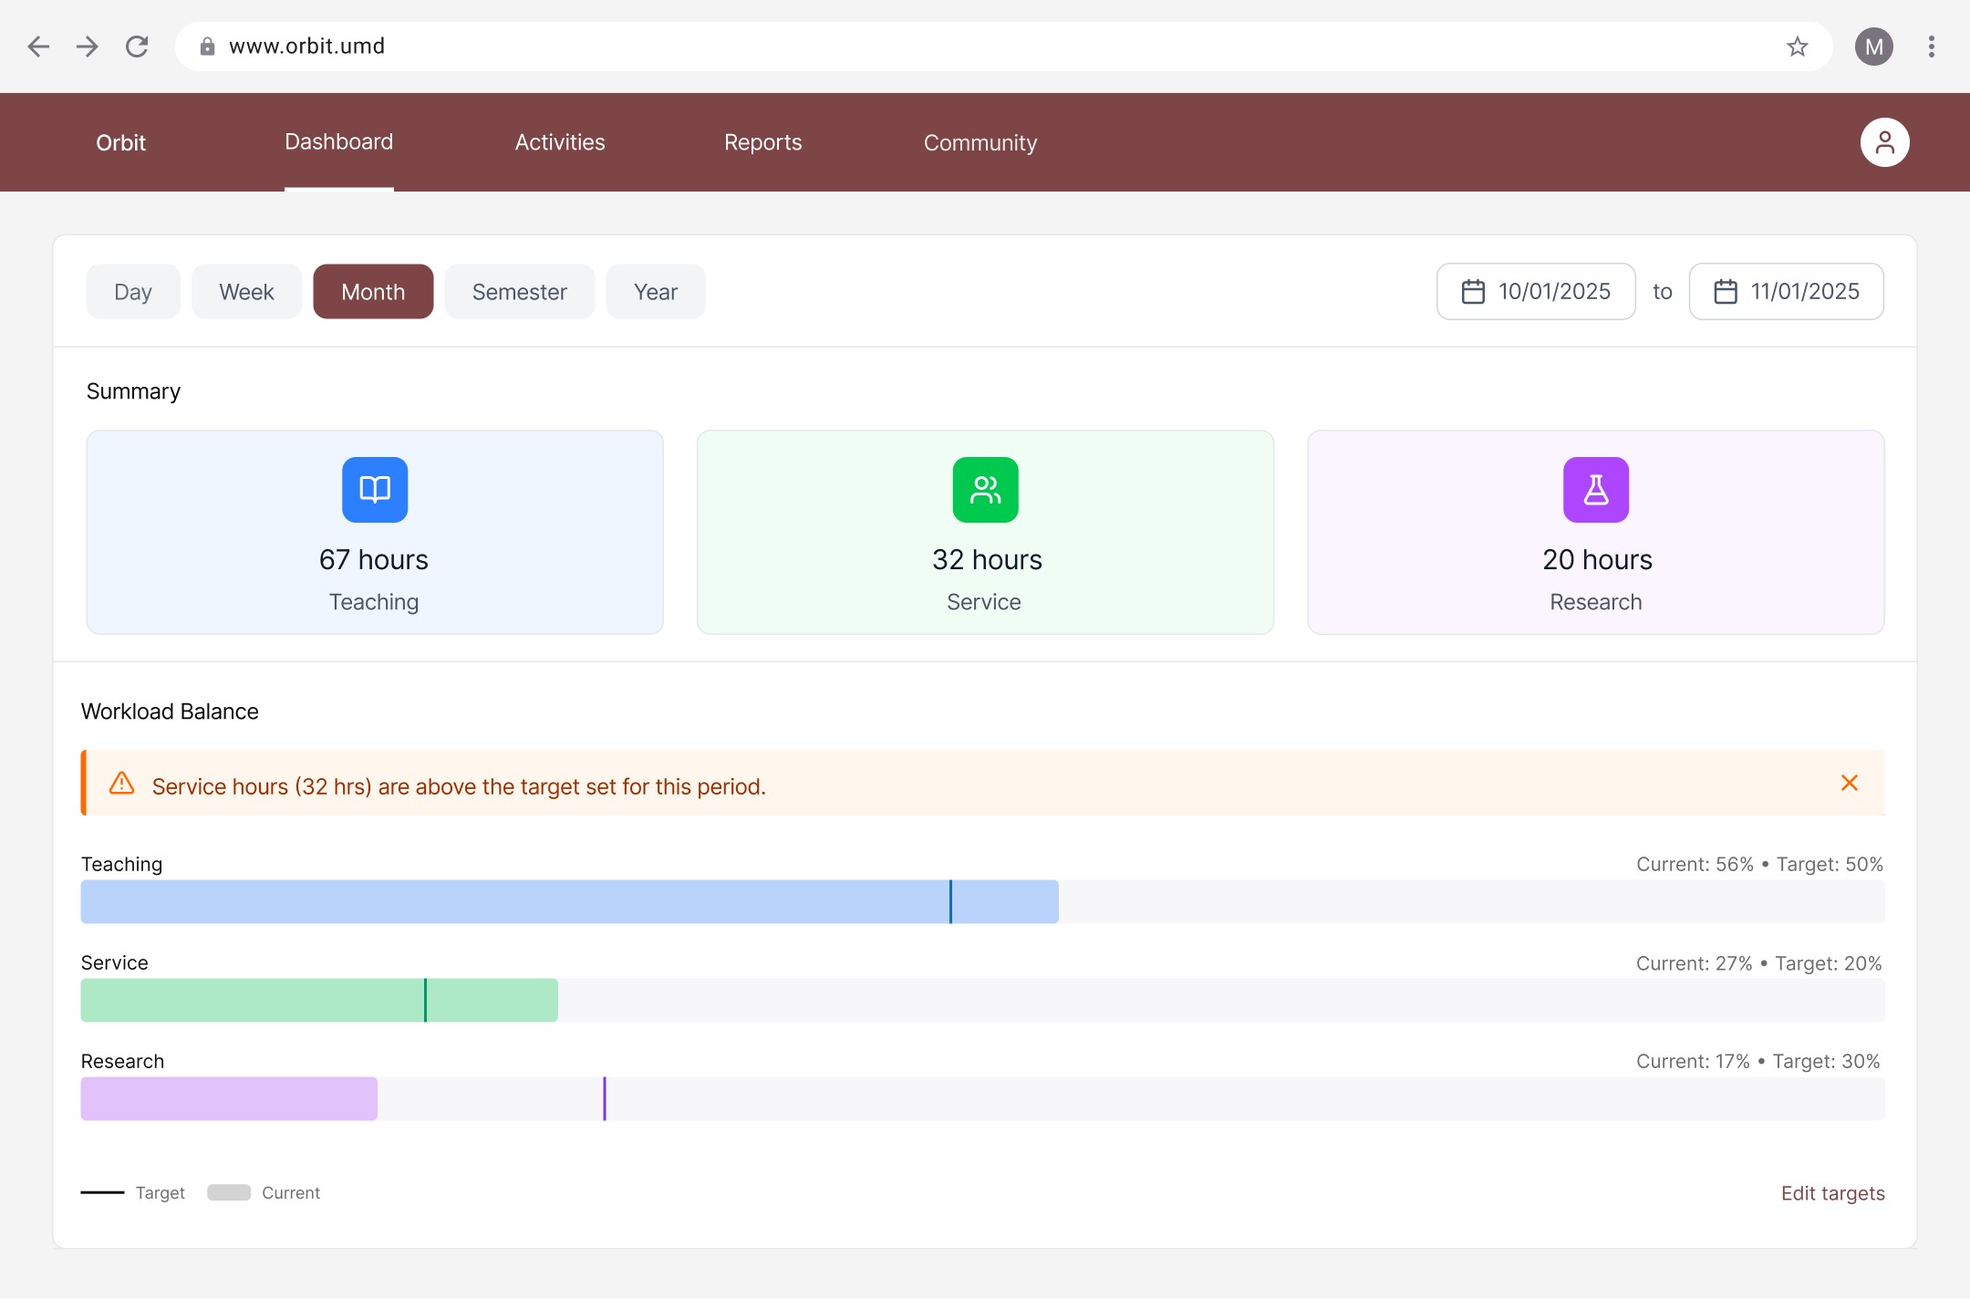Click the blue Teaching book icon
The image size is (1970, 1299).
point(375,490)
